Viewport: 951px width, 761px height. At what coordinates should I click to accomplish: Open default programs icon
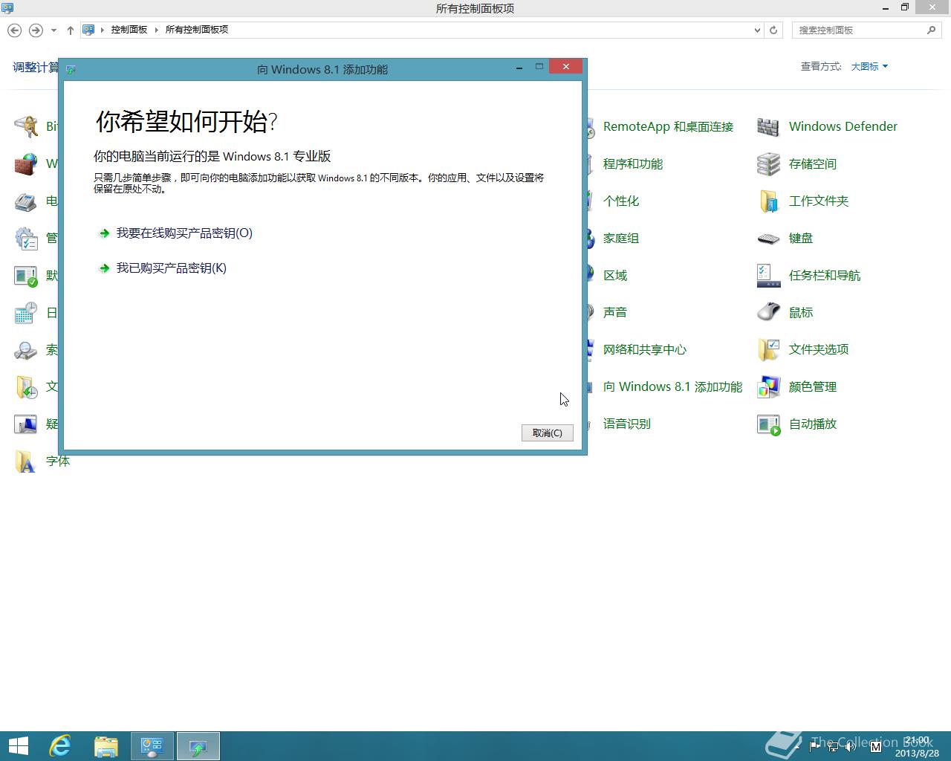[x=26, y=275]
